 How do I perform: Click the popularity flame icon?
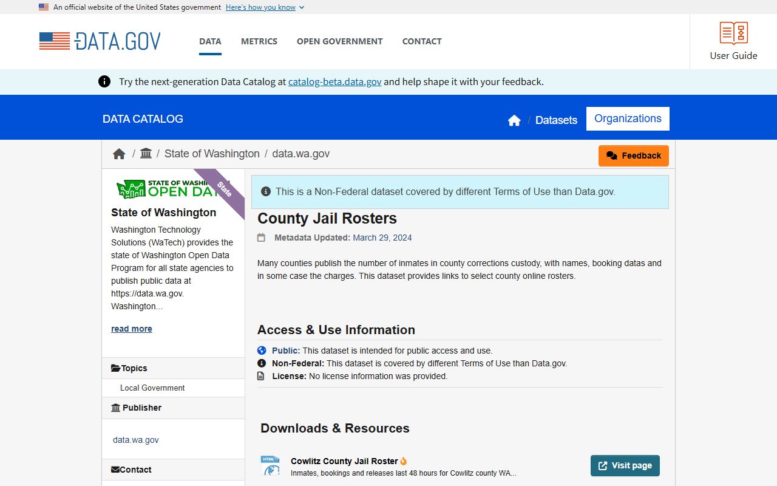tap(404, 461)
